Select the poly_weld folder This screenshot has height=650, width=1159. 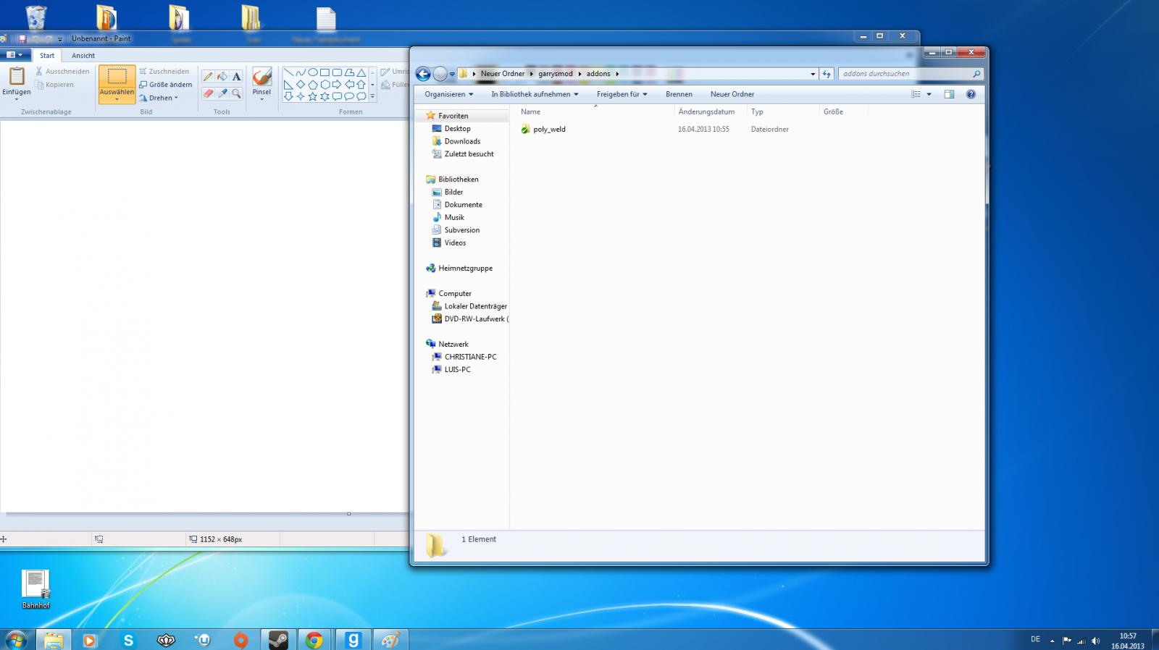click(x=549, y=130)
